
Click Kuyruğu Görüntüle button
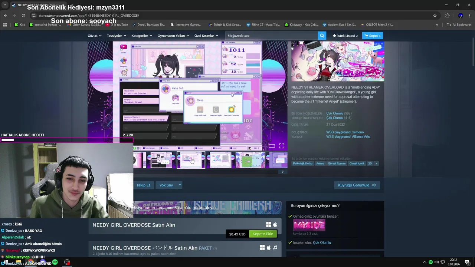357,185
